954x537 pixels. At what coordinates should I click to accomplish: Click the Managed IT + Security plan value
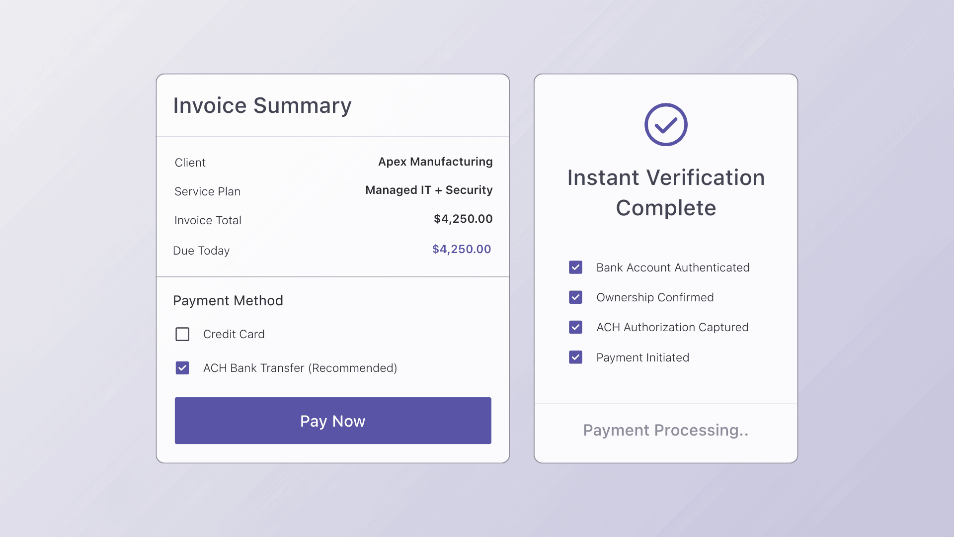[x=428, y=190]
